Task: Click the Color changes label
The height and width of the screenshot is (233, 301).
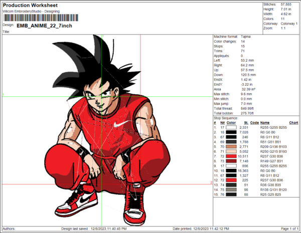Action: (225, 42)
